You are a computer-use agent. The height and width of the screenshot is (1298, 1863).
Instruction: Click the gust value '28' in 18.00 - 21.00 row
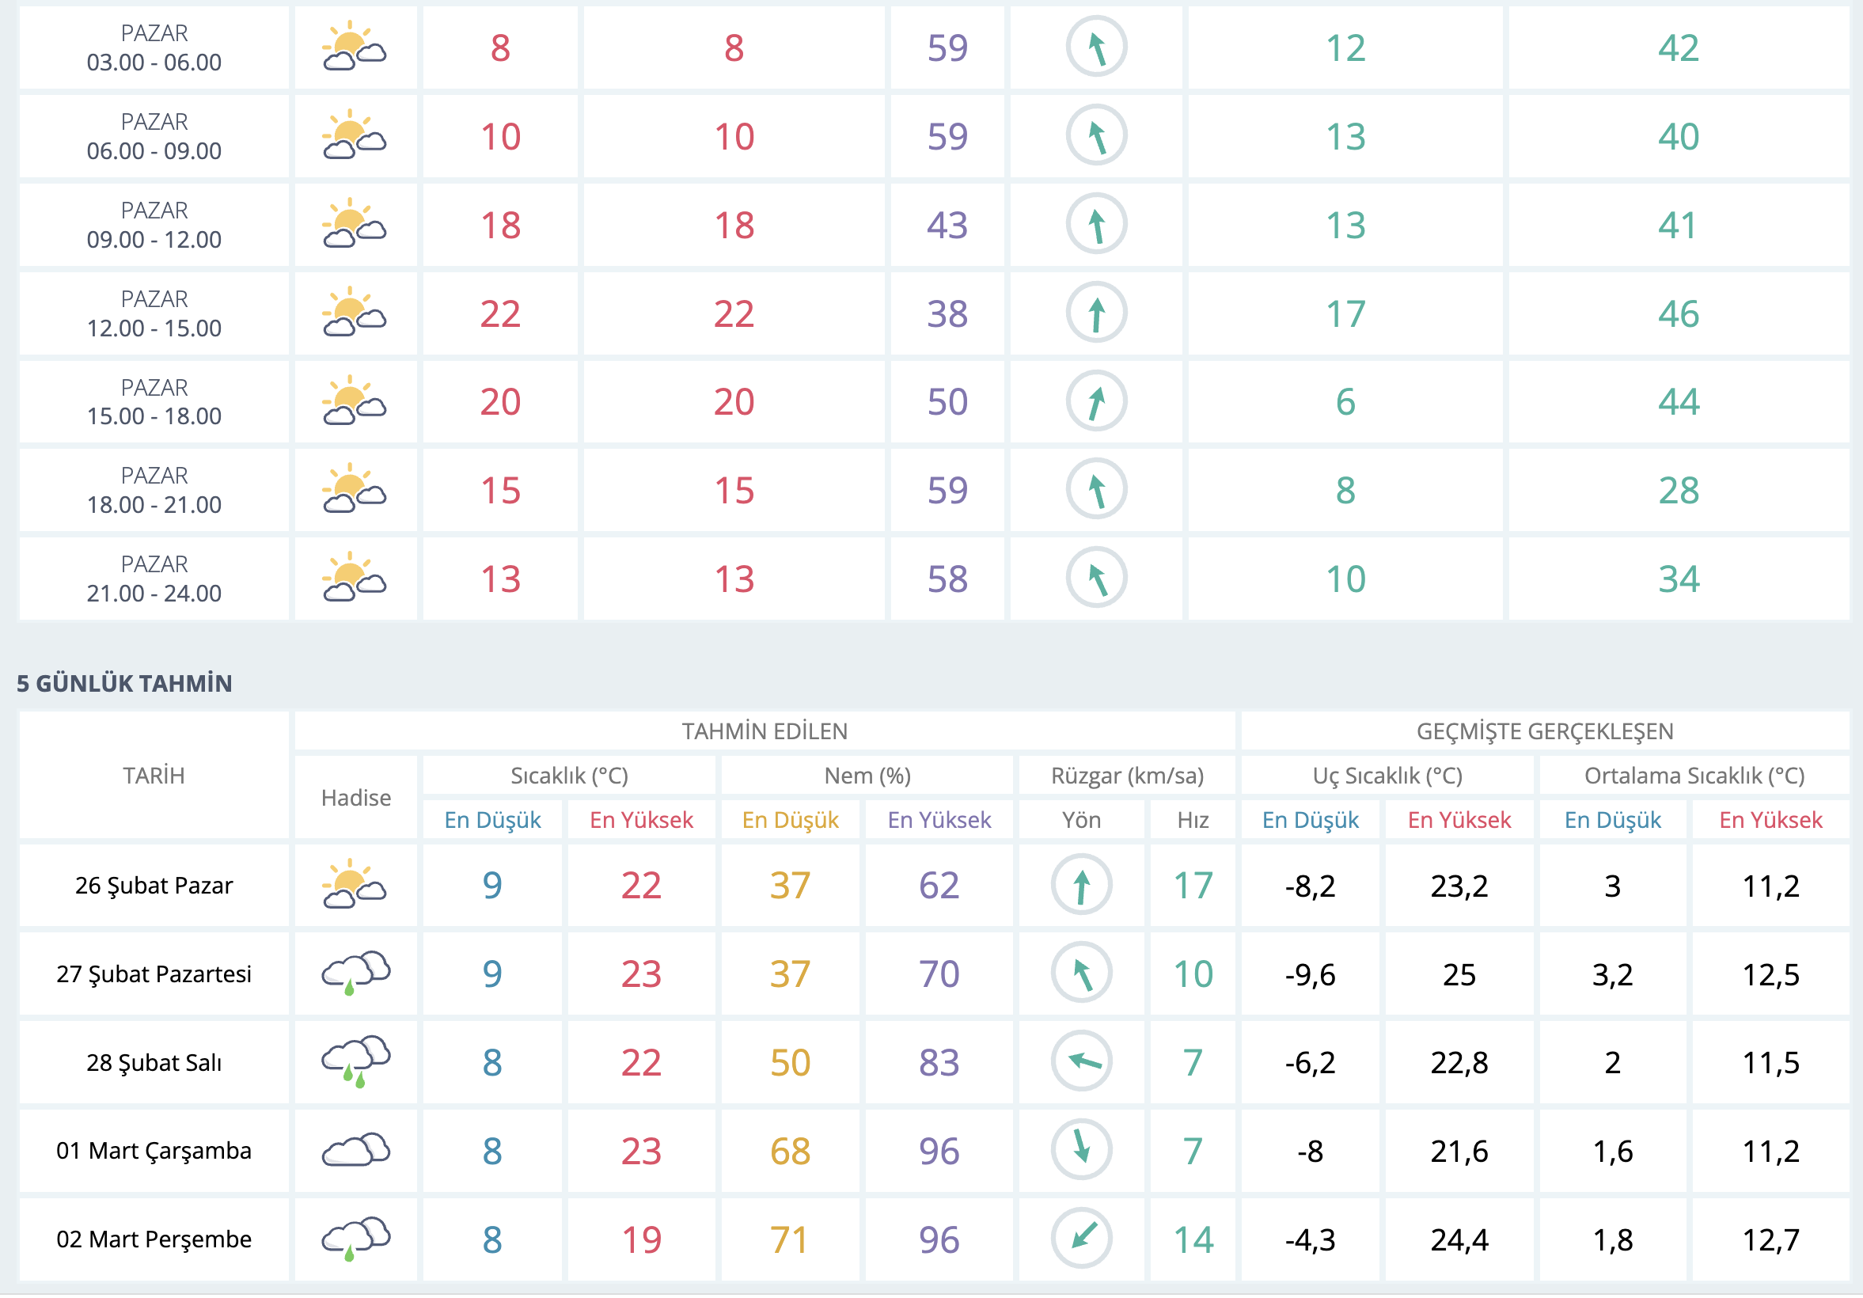tap(1678, 491)
